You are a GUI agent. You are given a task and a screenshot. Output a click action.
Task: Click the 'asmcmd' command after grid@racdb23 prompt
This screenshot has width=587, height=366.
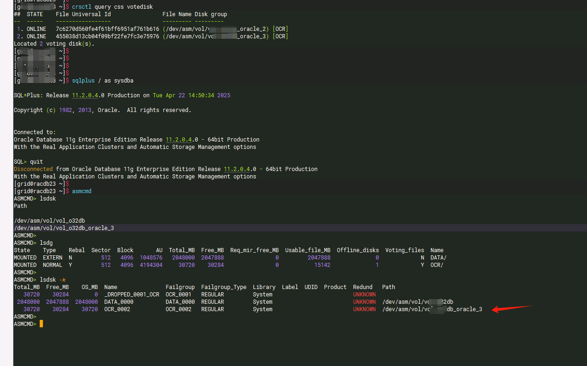[82, 191]
